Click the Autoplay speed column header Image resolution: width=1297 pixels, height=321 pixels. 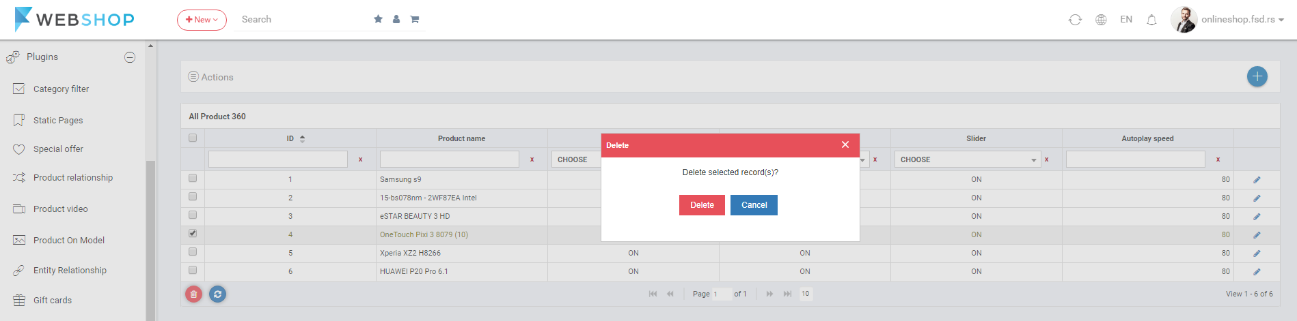pyautogui.click(x=1147, y=138)
